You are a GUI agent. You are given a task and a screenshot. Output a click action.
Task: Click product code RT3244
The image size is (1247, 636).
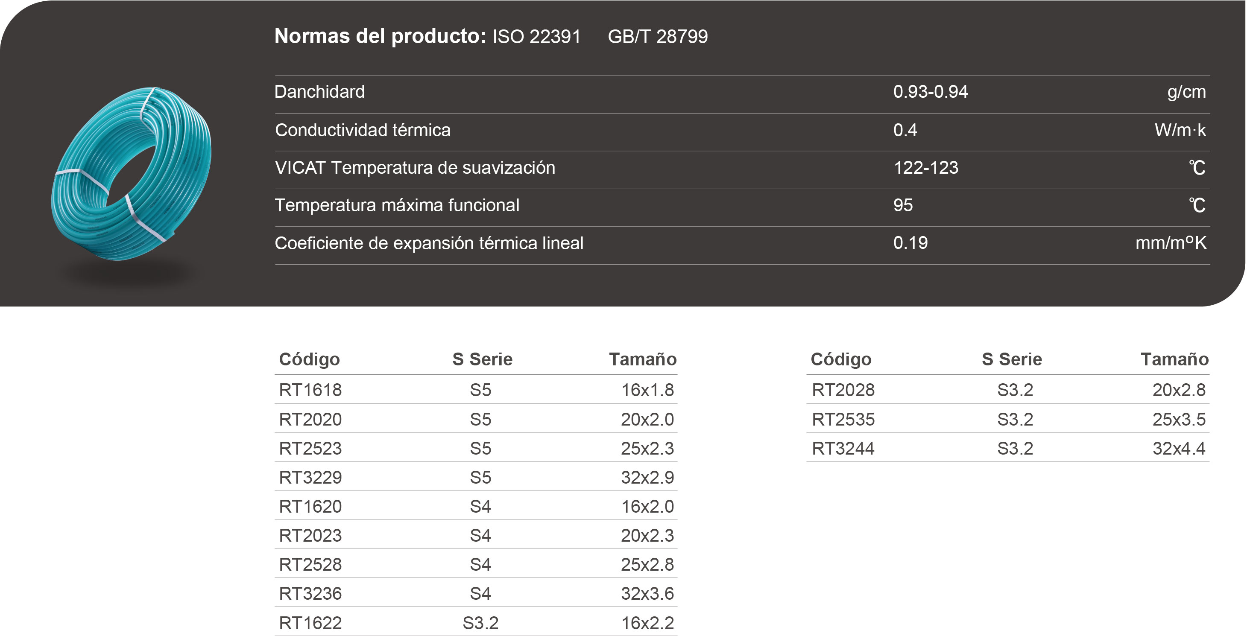[x=843, y=448]
